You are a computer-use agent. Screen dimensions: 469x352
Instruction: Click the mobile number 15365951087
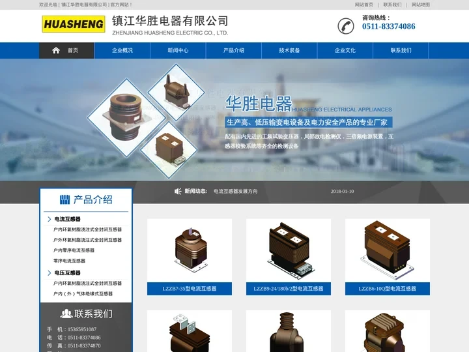[82, 329]
